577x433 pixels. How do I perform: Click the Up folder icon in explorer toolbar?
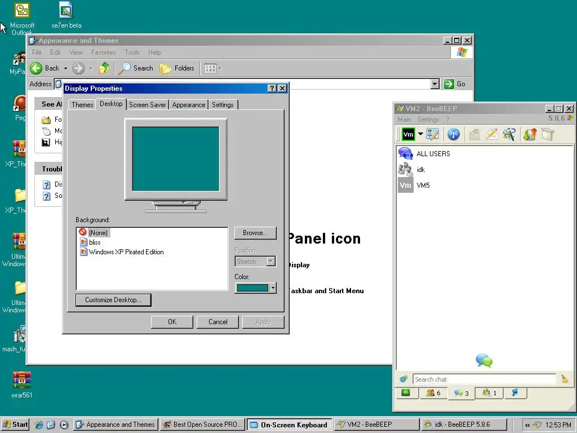coord(104,68)
